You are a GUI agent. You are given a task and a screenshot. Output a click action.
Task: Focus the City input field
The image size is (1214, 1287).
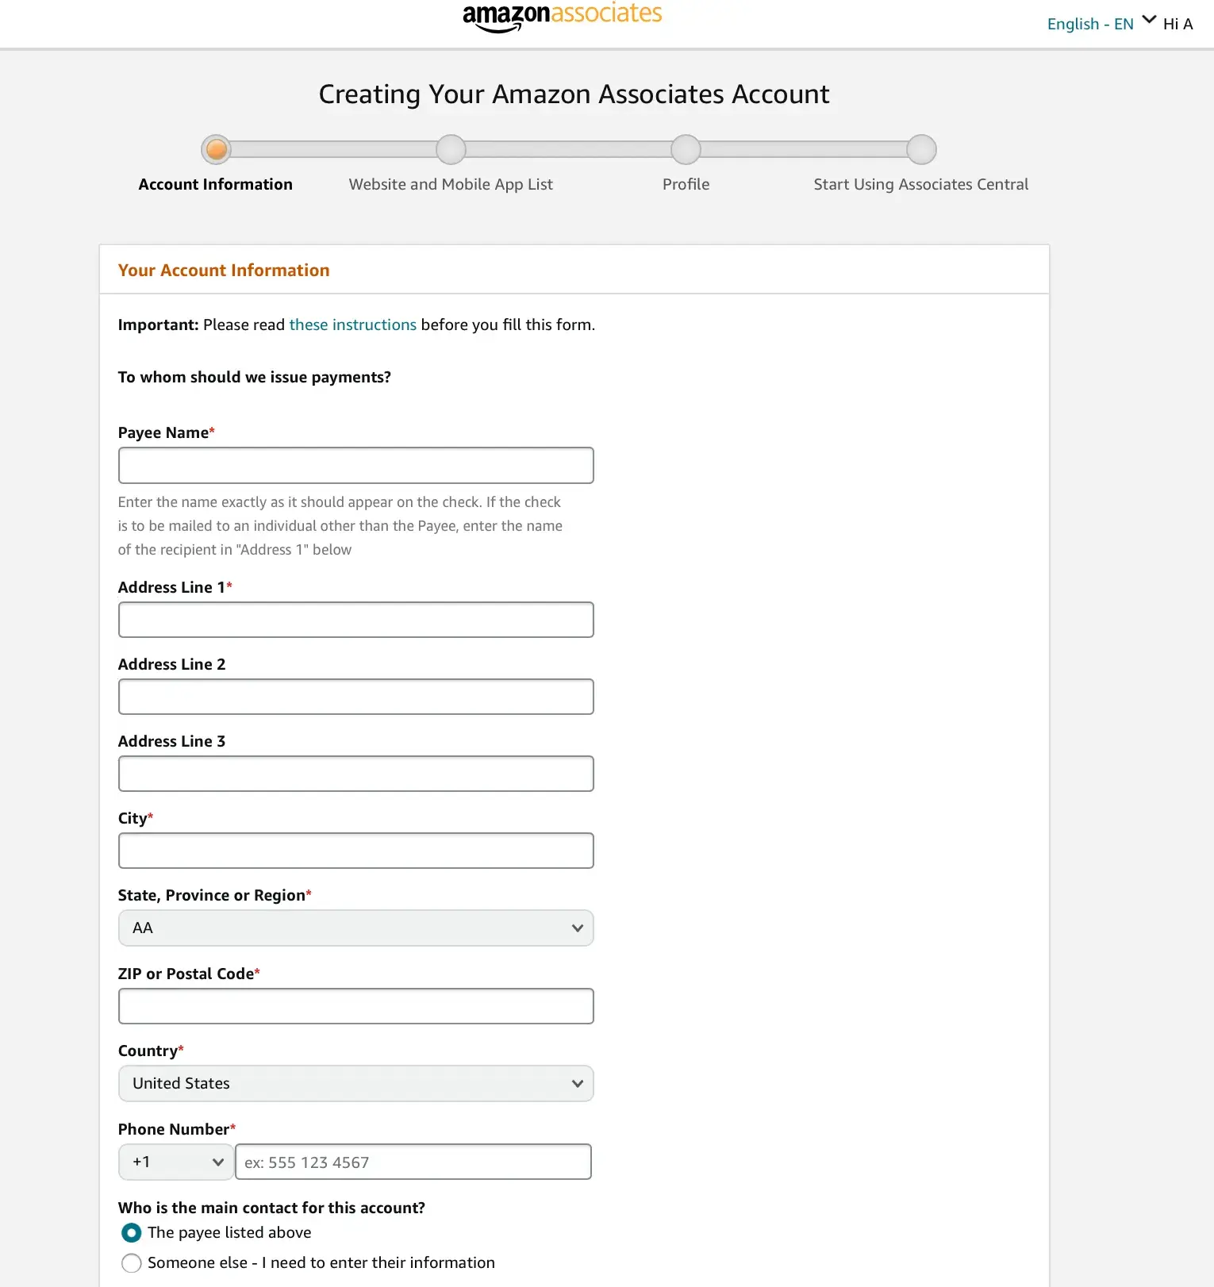[x=355, y=851]
